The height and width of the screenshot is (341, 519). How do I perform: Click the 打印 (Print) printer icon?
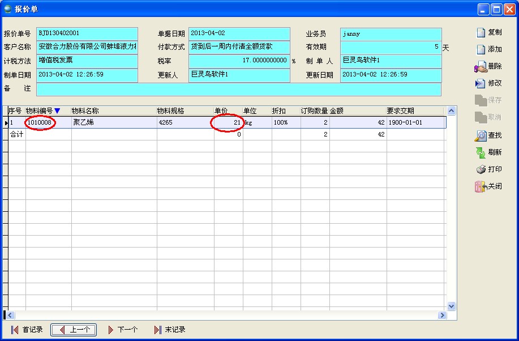(481, 169)
